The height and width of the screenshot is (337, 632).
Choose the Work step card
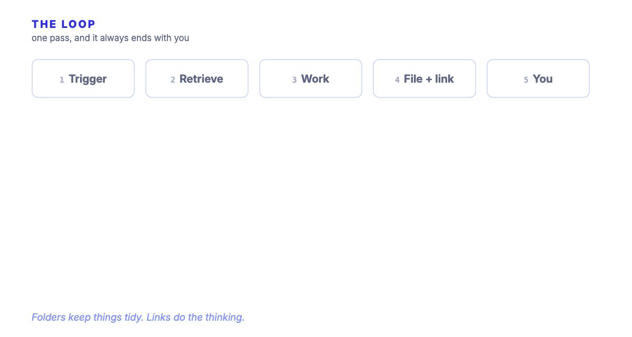pos(311,78)
